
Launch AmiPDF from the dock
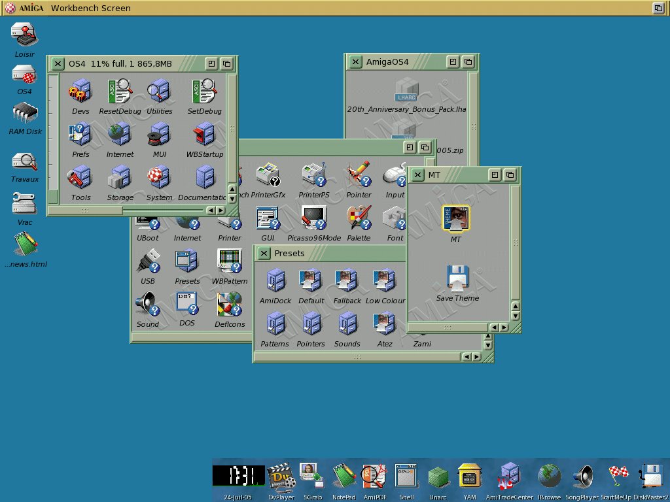tap(374, 477)
